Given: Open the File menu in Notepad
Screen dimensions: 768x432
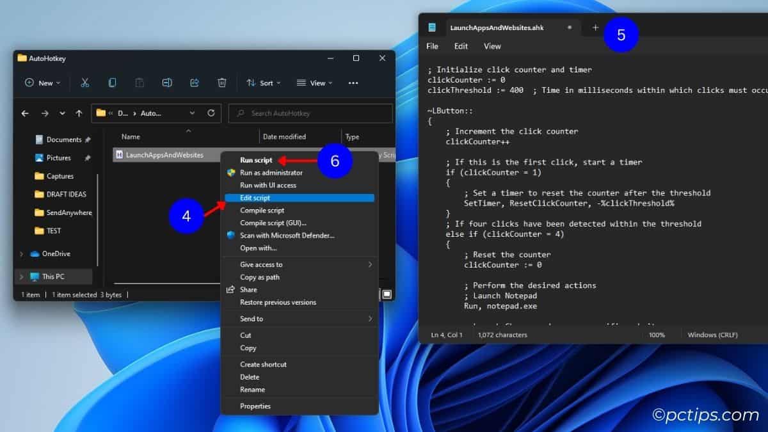Looking at the screenshot, I should point(432,45).
